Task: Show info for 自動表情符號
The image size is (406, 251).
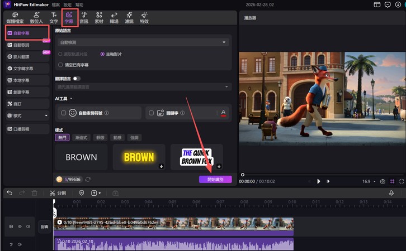Action: pyautogui.click(x=106, y=113)
